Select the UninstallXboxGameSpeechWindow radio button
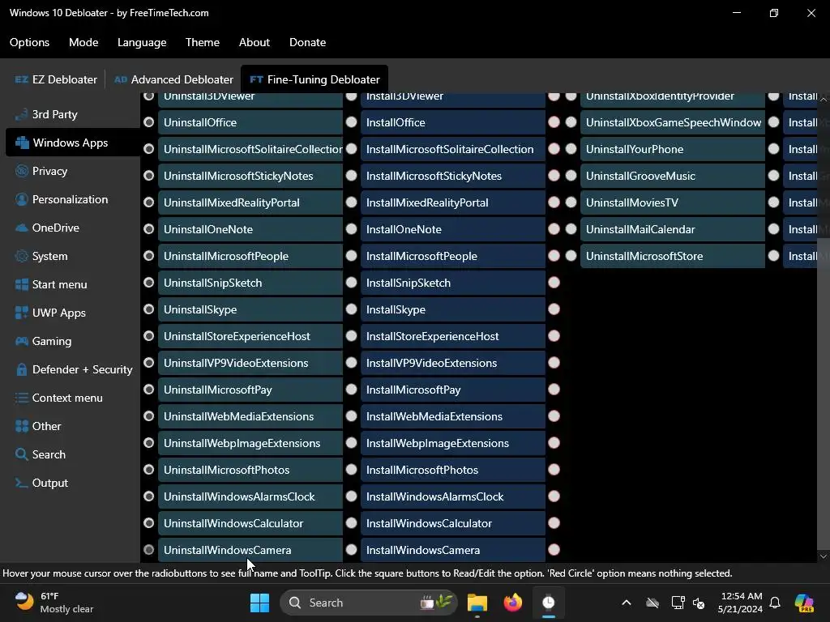Viewport: 830px width, 622px height. [x=571, y=122]
